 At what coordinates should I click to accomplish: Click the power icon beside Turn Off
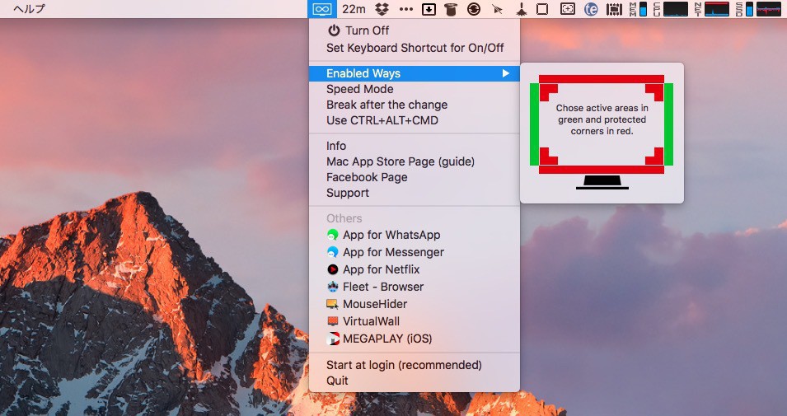[x=334, y=30]
